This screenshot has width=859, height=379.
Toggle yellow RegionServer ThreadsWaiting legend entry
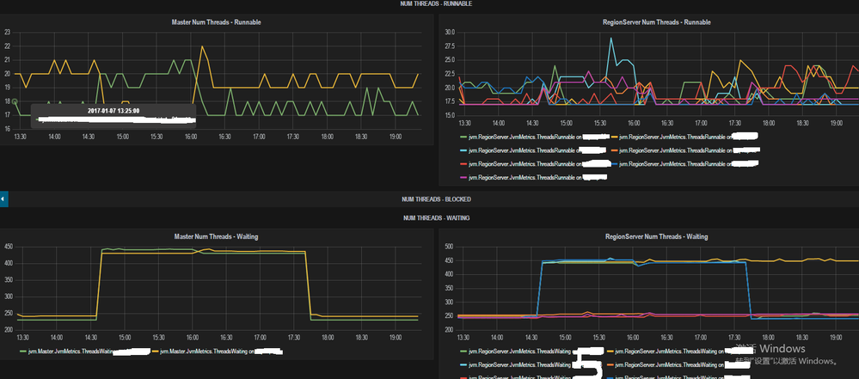[x=671, y=351]
